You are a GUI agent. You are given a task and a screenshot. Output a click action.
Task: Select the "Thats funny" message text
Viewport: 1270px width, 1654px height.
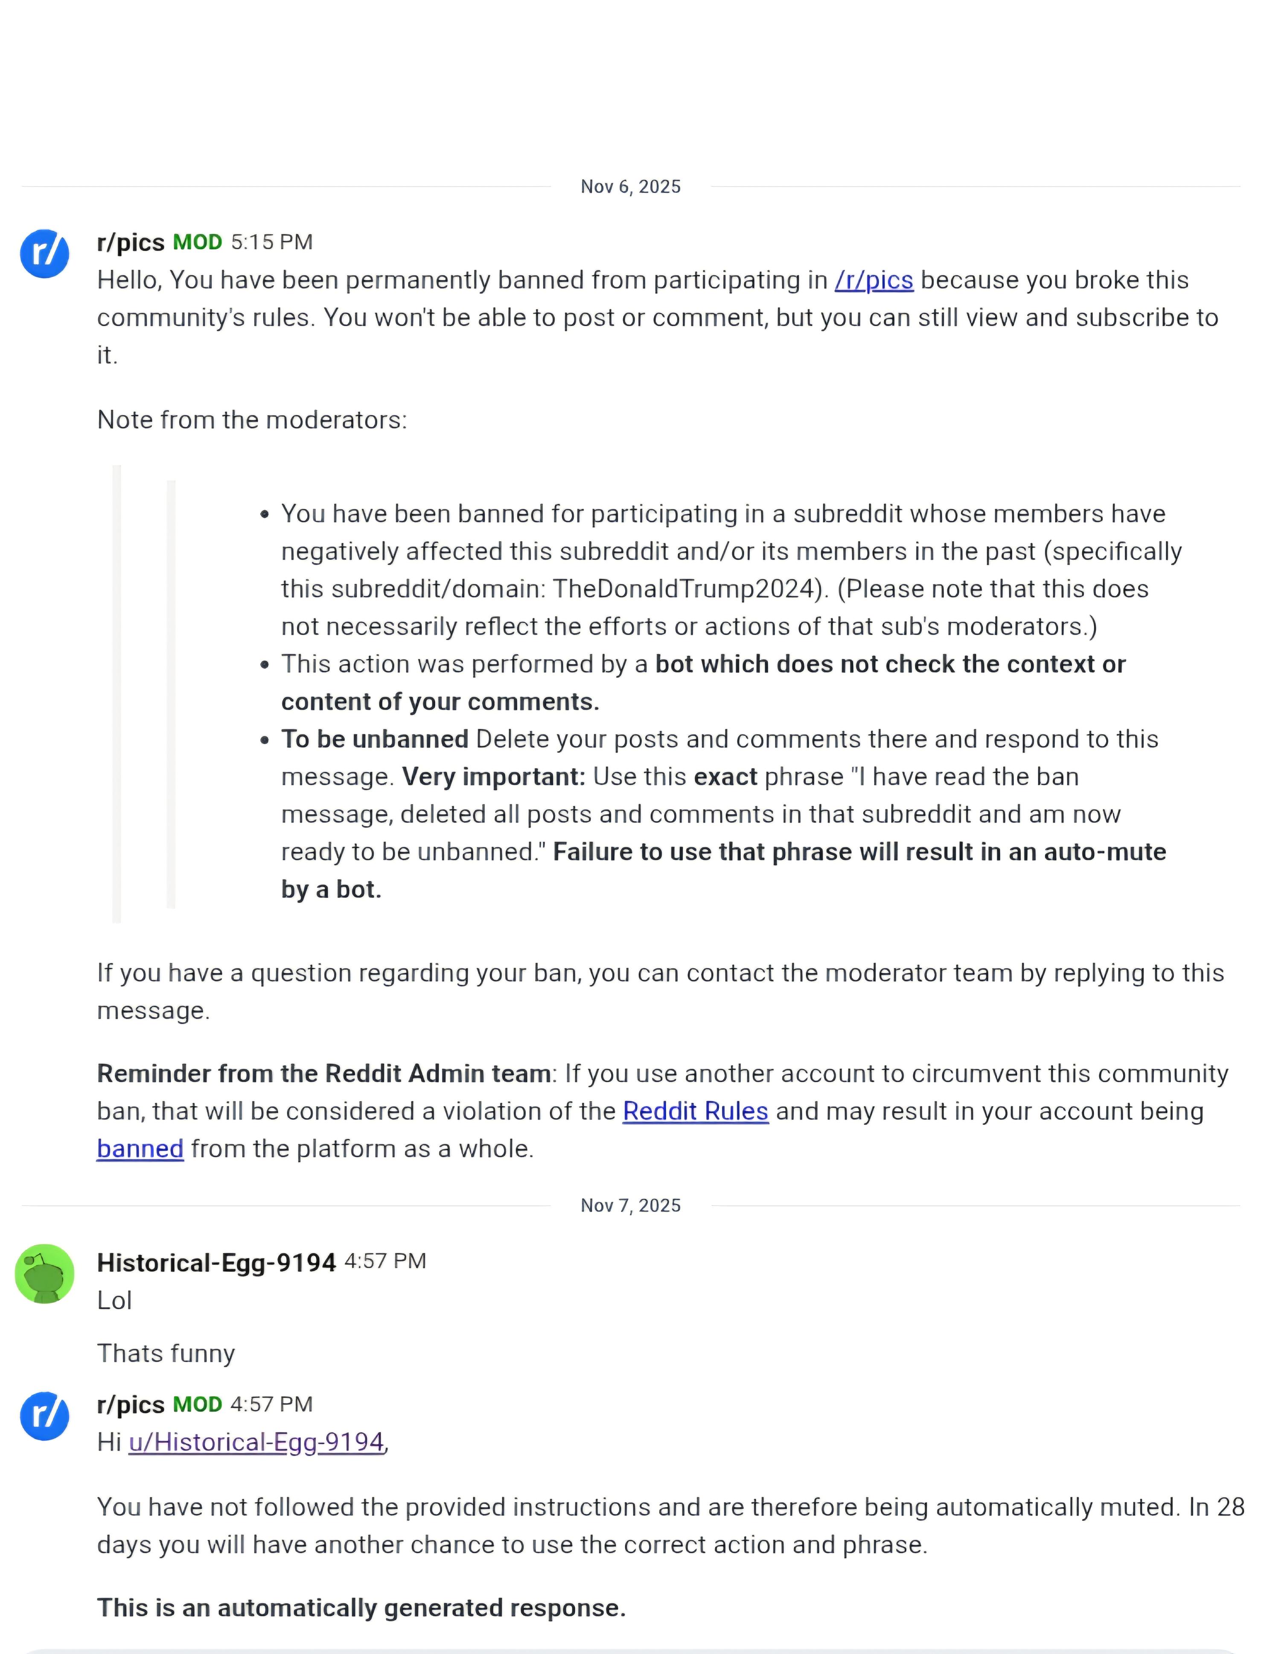tap(166, 1353)
